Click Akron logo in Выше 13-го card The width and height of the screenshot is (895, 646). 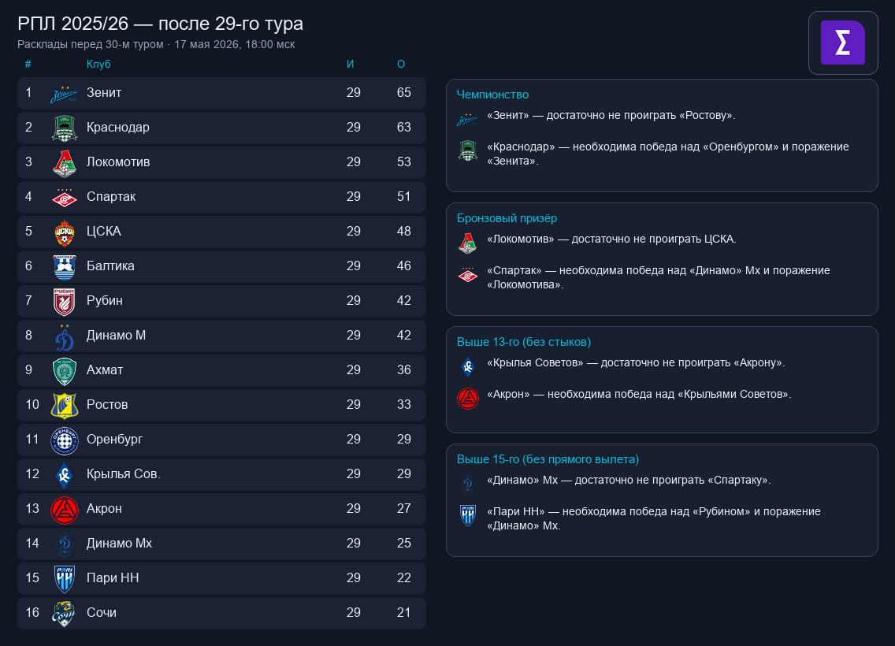(x=467, y=399)
